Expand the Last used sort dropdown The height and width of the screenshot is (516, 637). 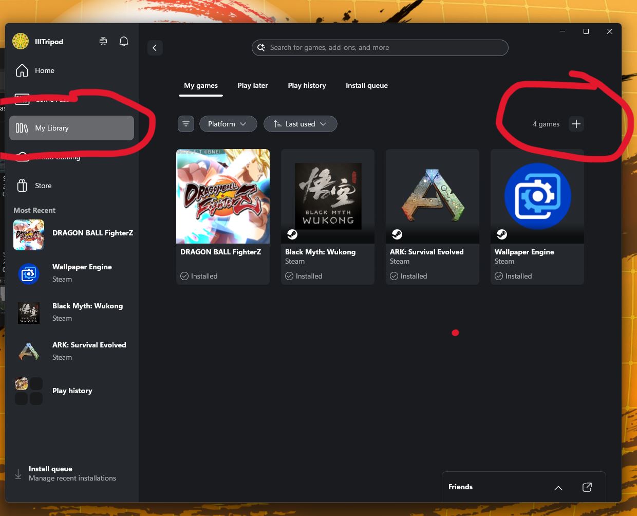pyautogui.click(x=301, y=124)
